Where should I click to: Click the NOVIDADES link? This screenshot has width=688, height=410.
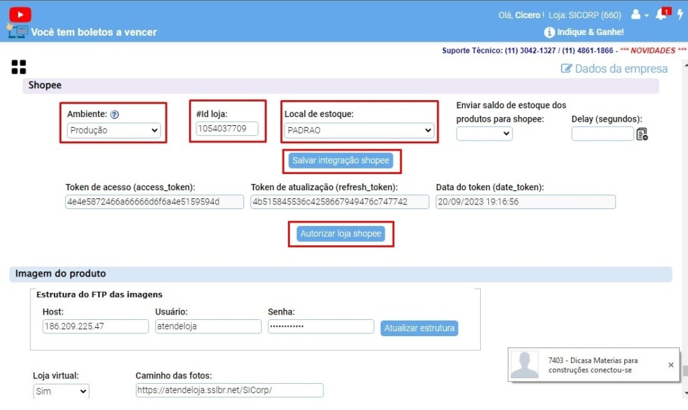(x=653, y=50)
